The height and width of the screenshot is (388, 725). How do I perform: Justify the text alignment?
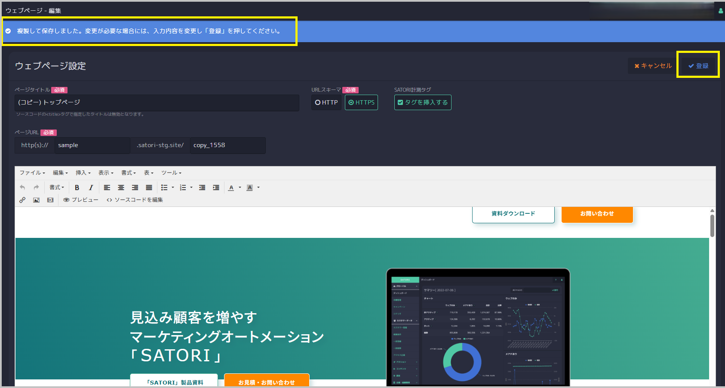[149, 188]
